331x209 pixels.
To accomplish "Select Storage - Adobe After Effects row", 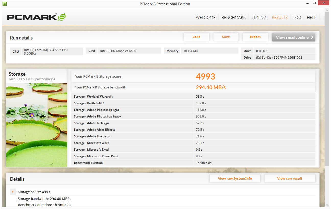I will (x=193, y=130).
